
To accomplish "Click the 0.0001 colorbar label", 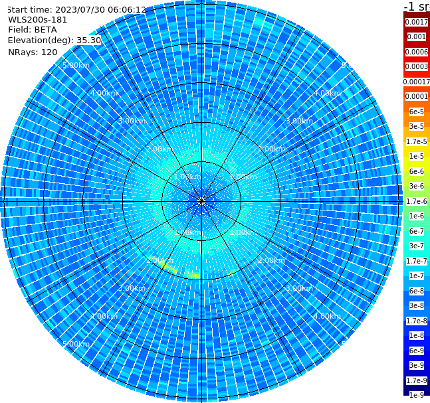I will pyautogui.click(x=417, y=96).
